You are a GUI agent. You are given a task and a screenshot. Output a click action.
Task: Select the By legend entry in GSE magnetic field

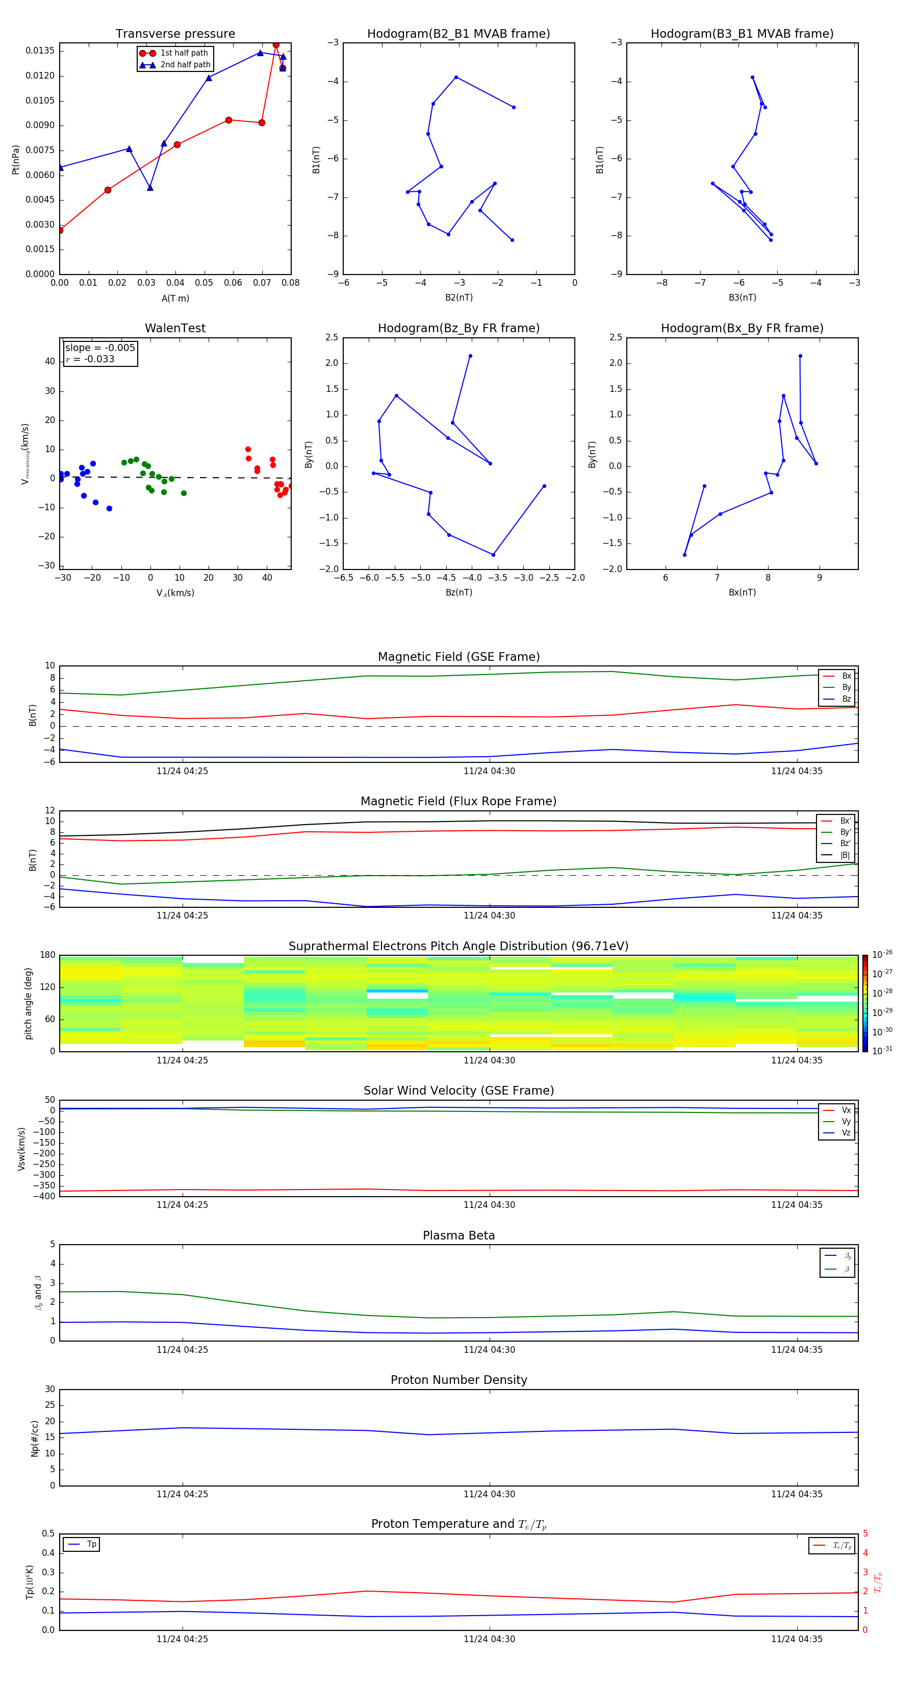tap(837, 687)
